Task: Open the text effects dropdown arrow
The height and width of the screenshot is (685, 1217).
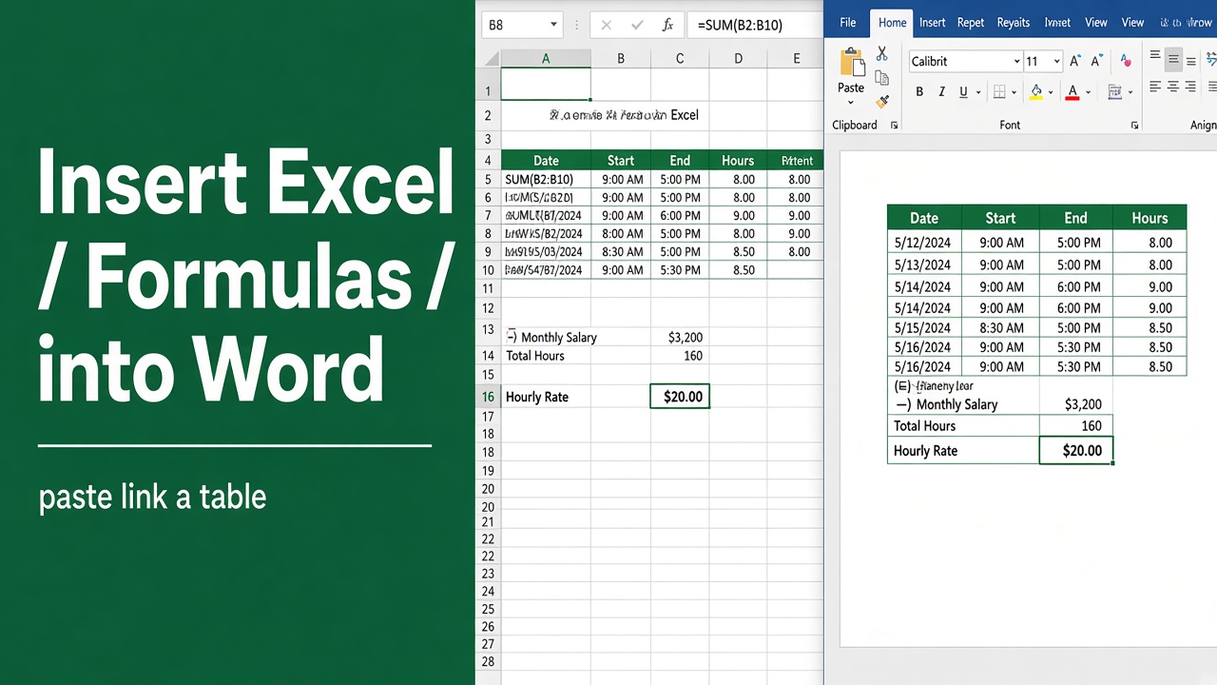Action: click(1129, 92)
